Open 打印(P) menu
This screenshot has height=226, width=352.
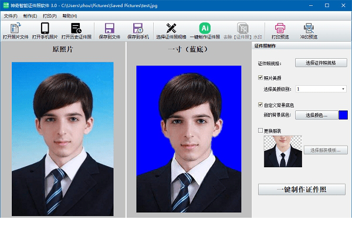50,16
